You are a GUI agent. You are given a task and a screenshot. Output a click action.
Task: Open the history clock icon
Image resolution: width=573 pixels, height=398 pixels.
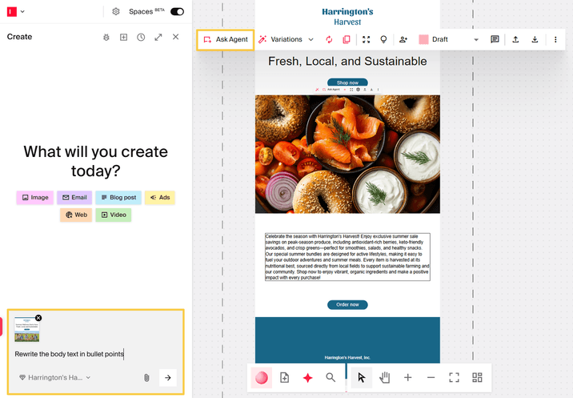pos(141,37)
